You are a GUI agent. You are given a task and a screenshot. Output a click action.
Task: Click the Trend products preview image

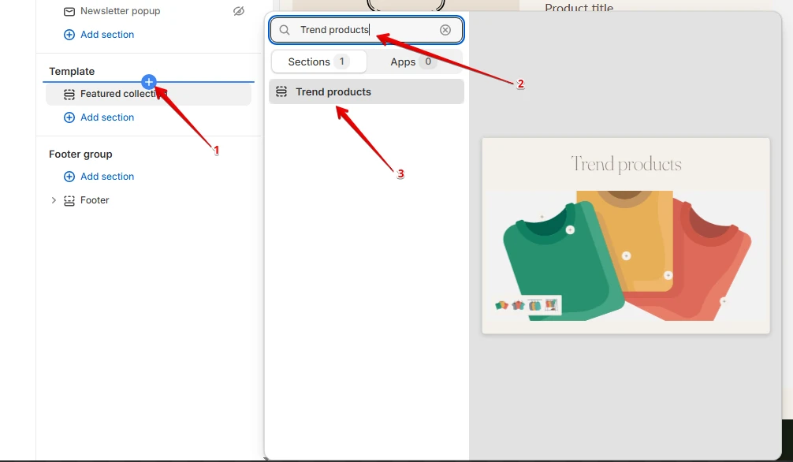point(626,236)
